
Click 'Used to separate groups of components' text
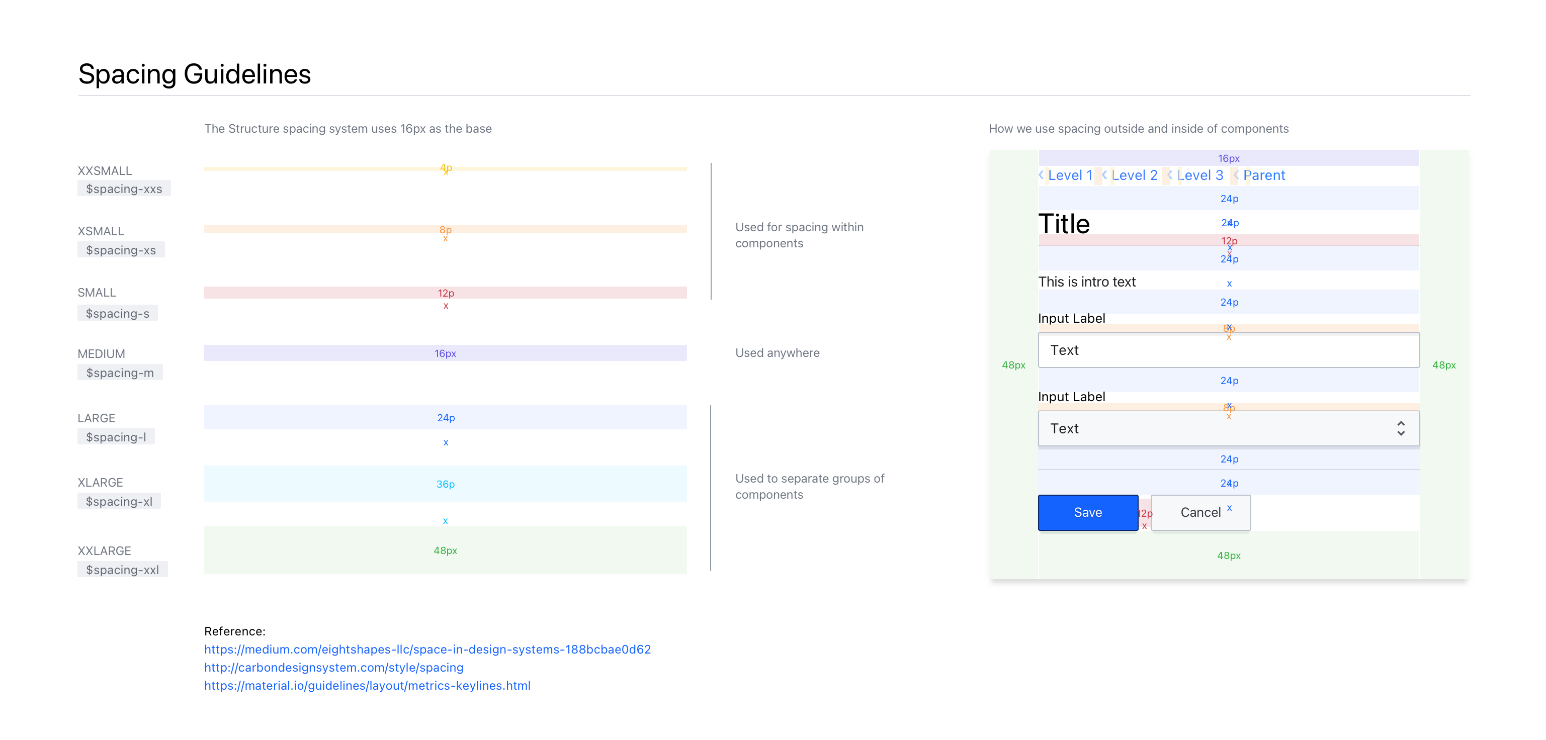[810, 486]
